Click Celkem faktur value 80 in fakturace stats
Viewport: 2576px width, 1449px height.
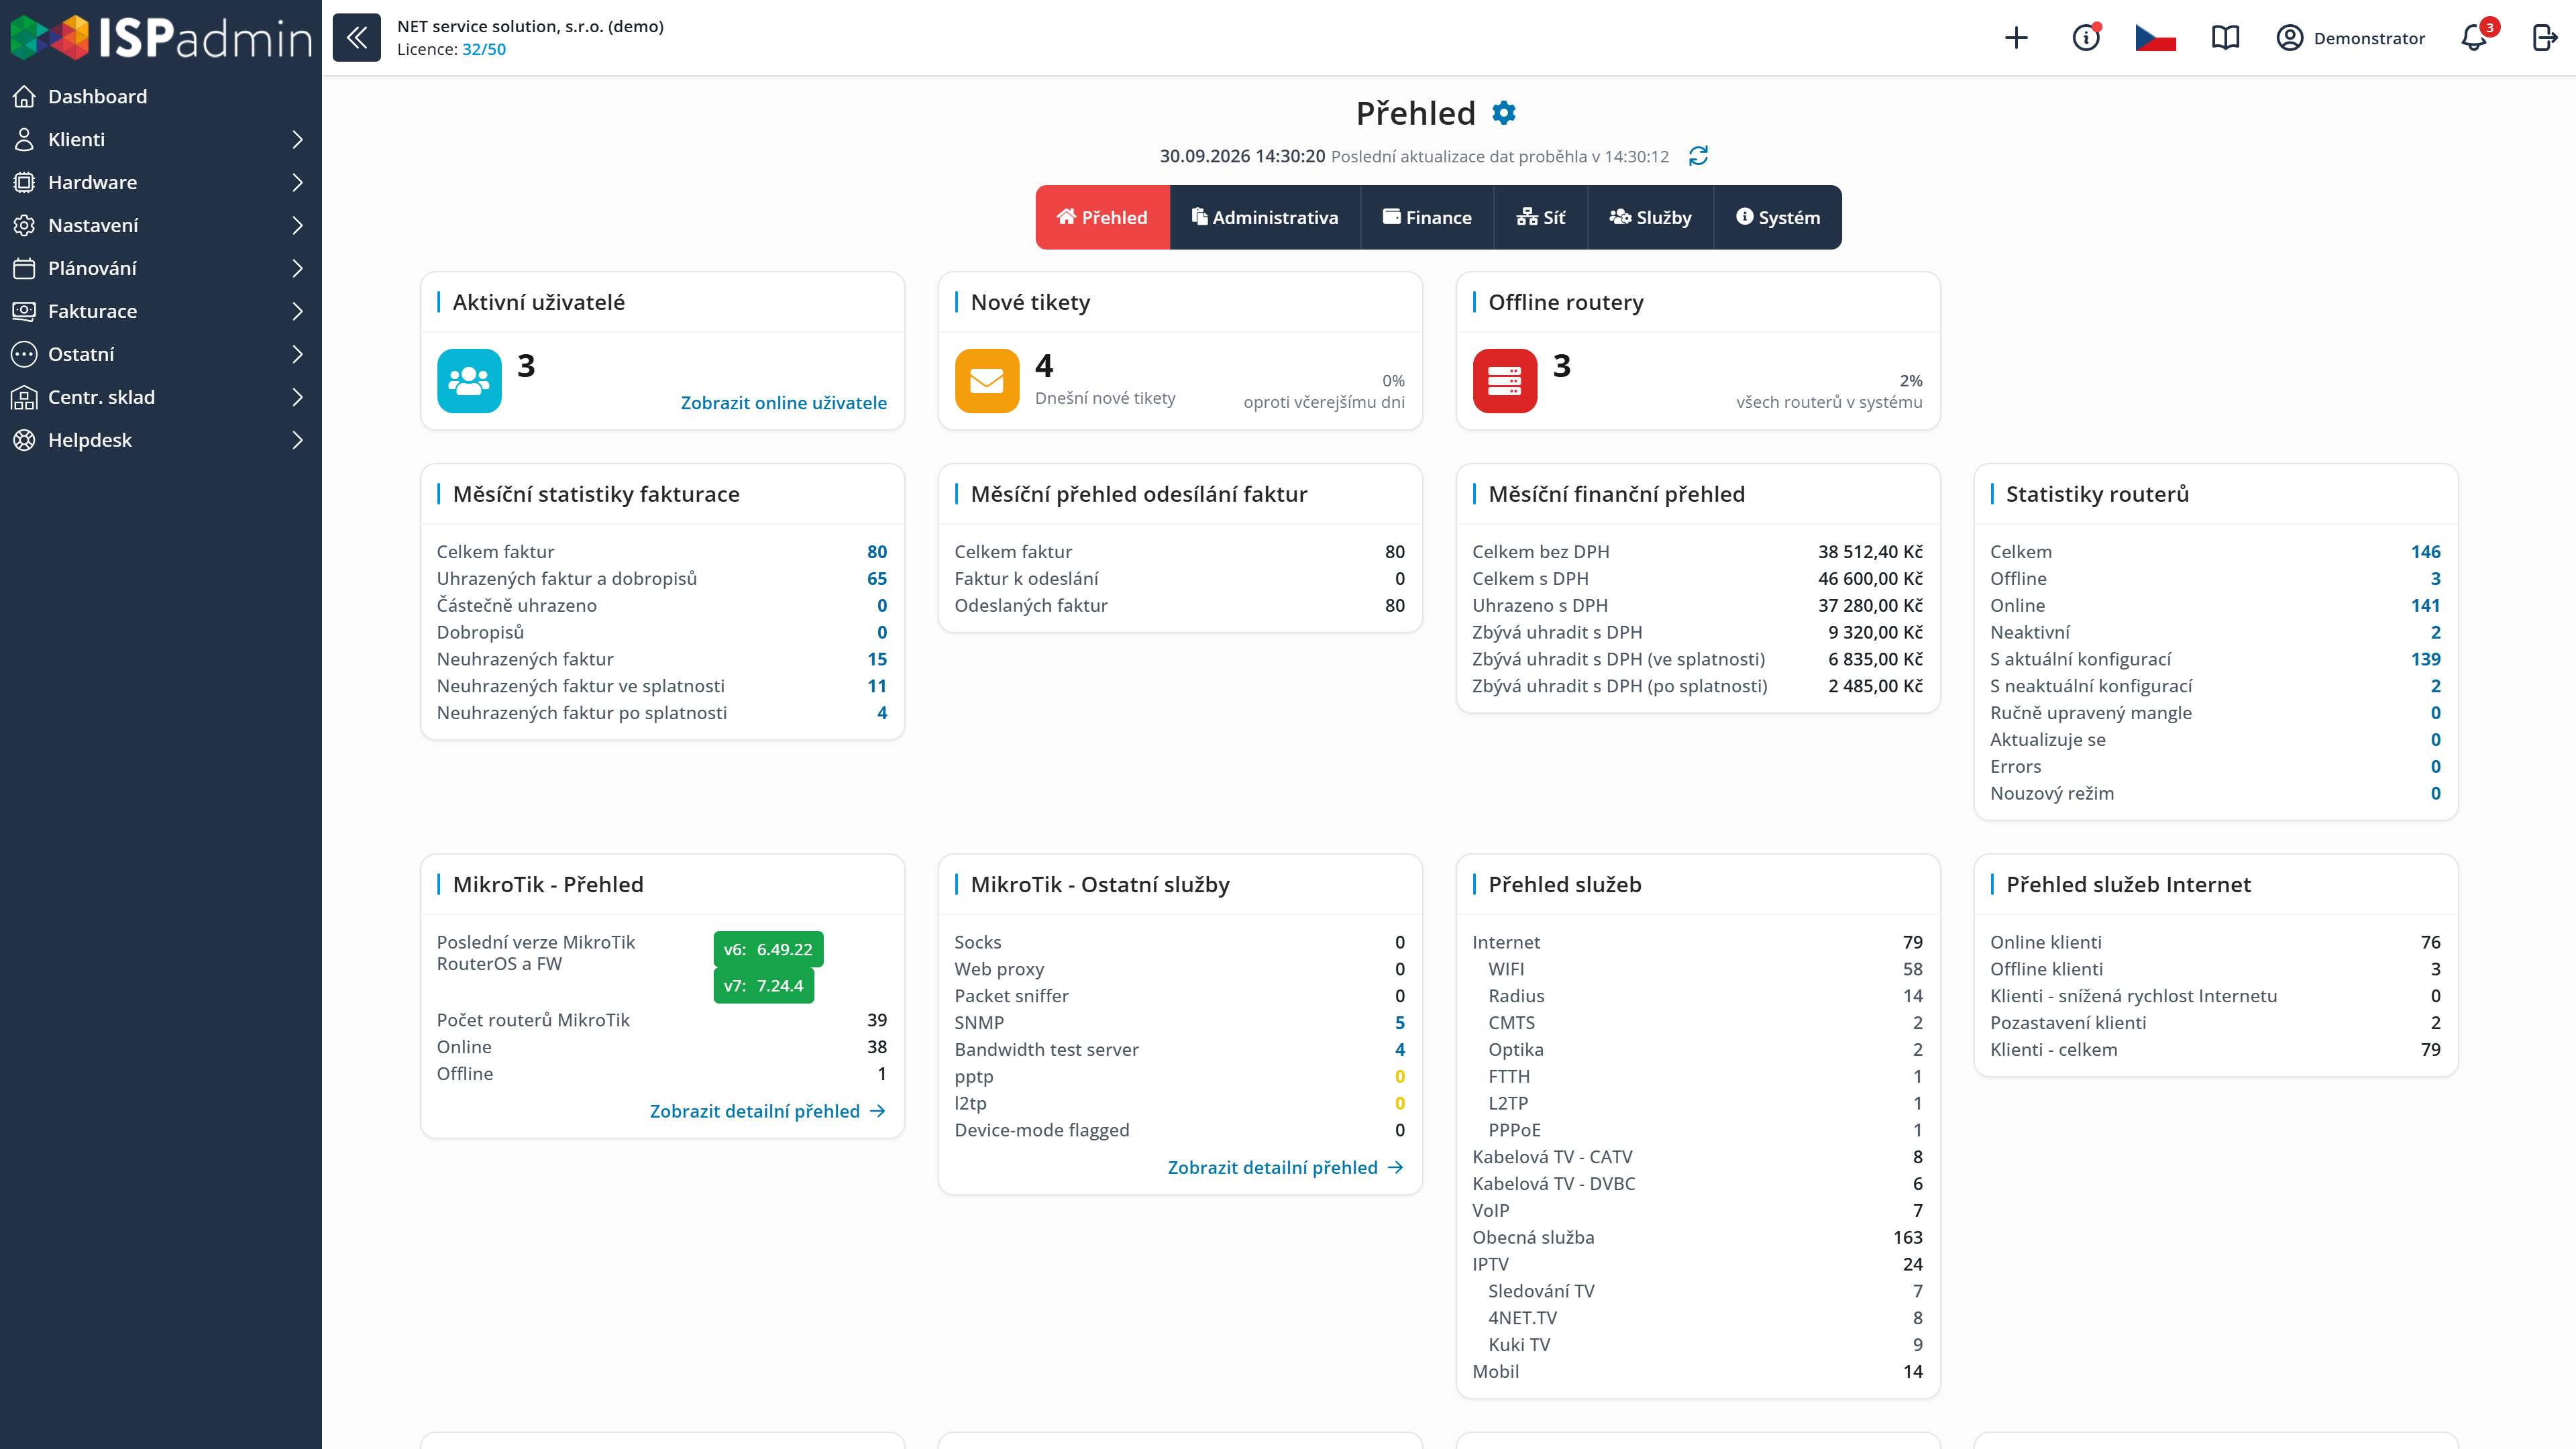877,552
